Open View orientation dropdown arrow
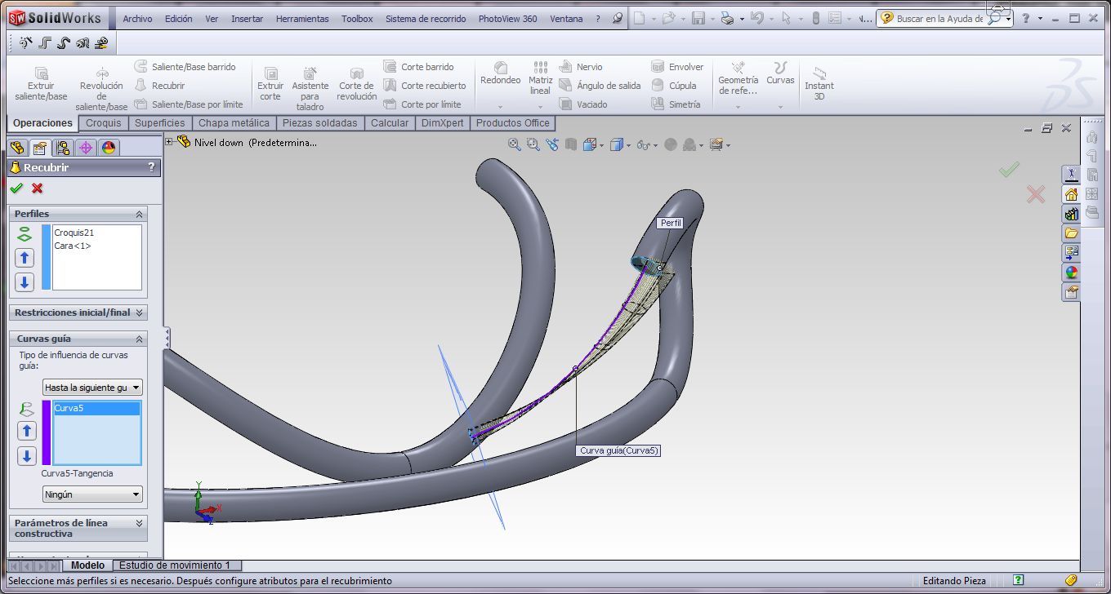This screenshot has width=1111, height=594. pos(602,145)
